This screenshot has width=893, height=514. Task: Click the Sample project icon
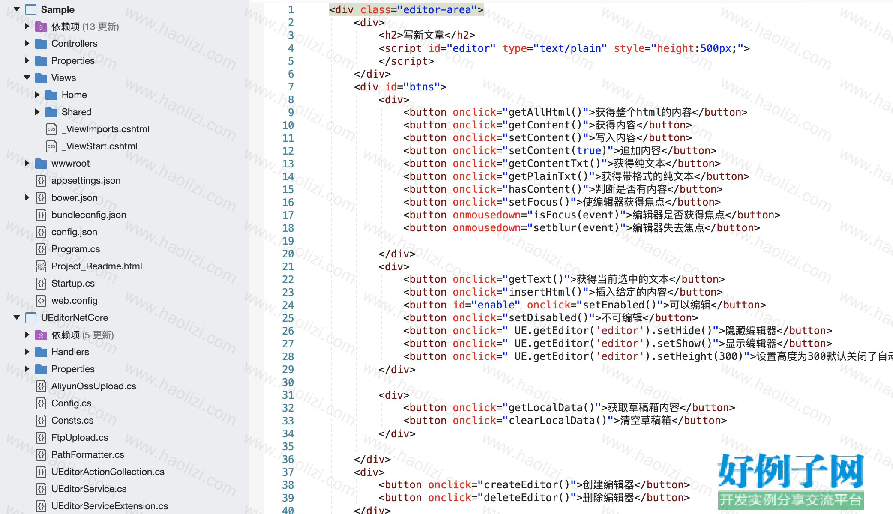point(31,9)
